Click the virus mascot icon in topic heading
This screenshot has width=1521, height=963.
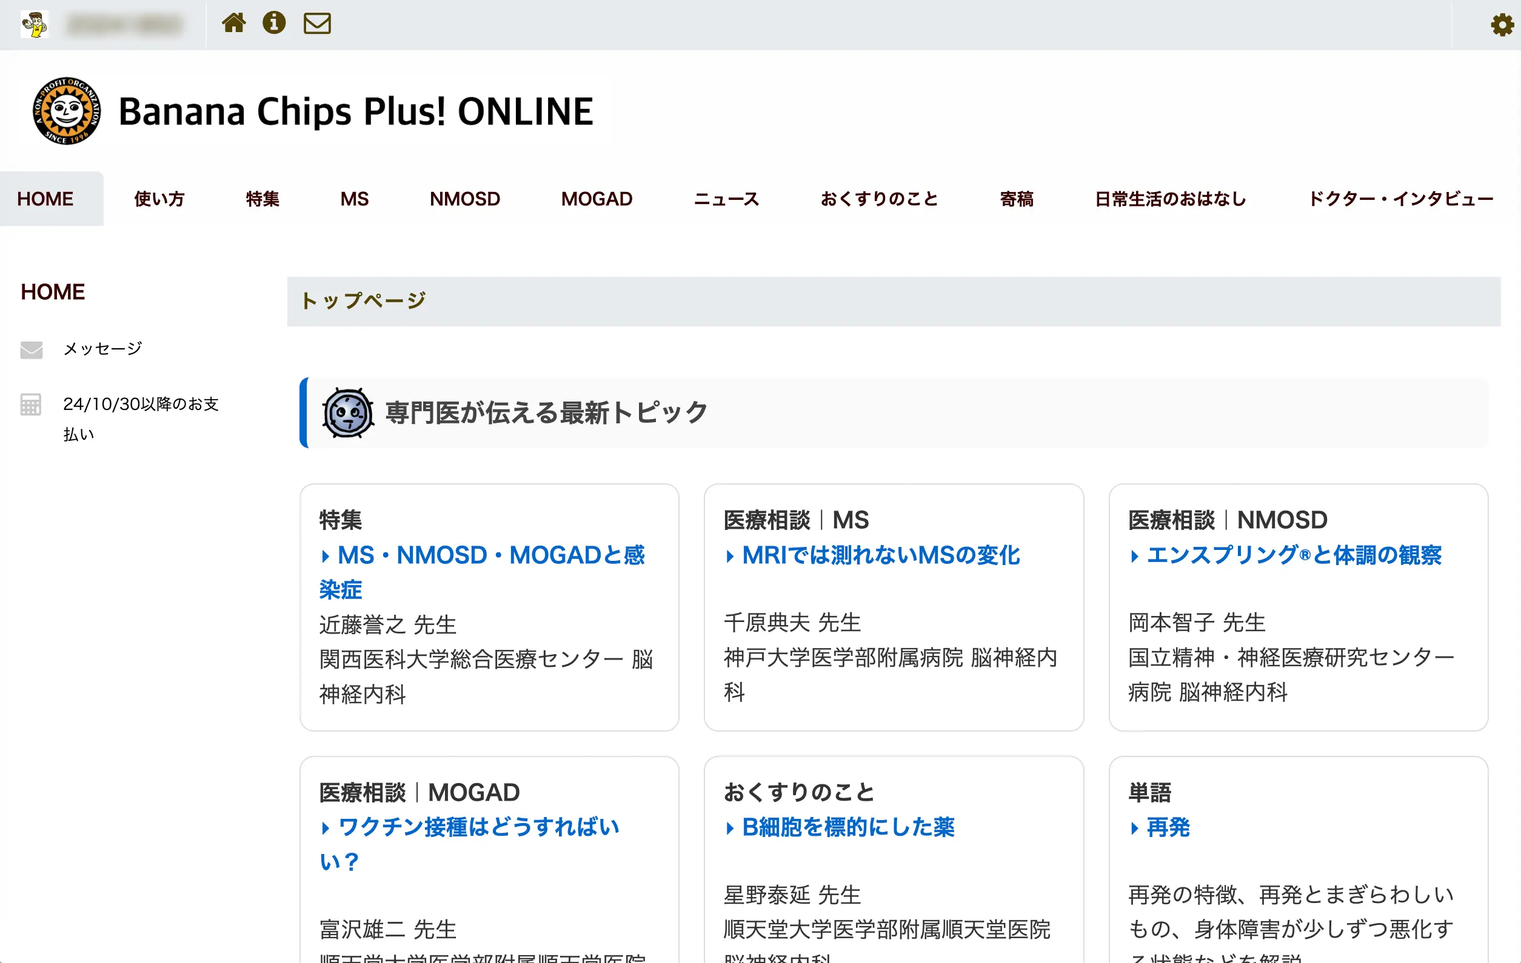(347, 413)
